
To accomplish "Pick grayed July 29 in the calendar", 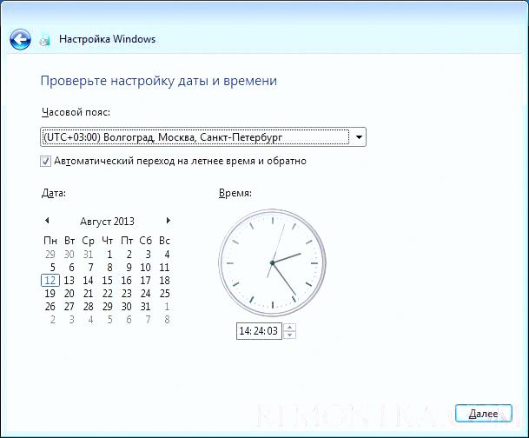I will point(50,255).
